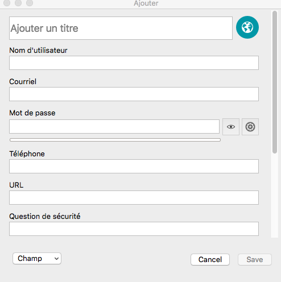
Task: Select the Mot de passe field
Action: (x=114, y=126)
